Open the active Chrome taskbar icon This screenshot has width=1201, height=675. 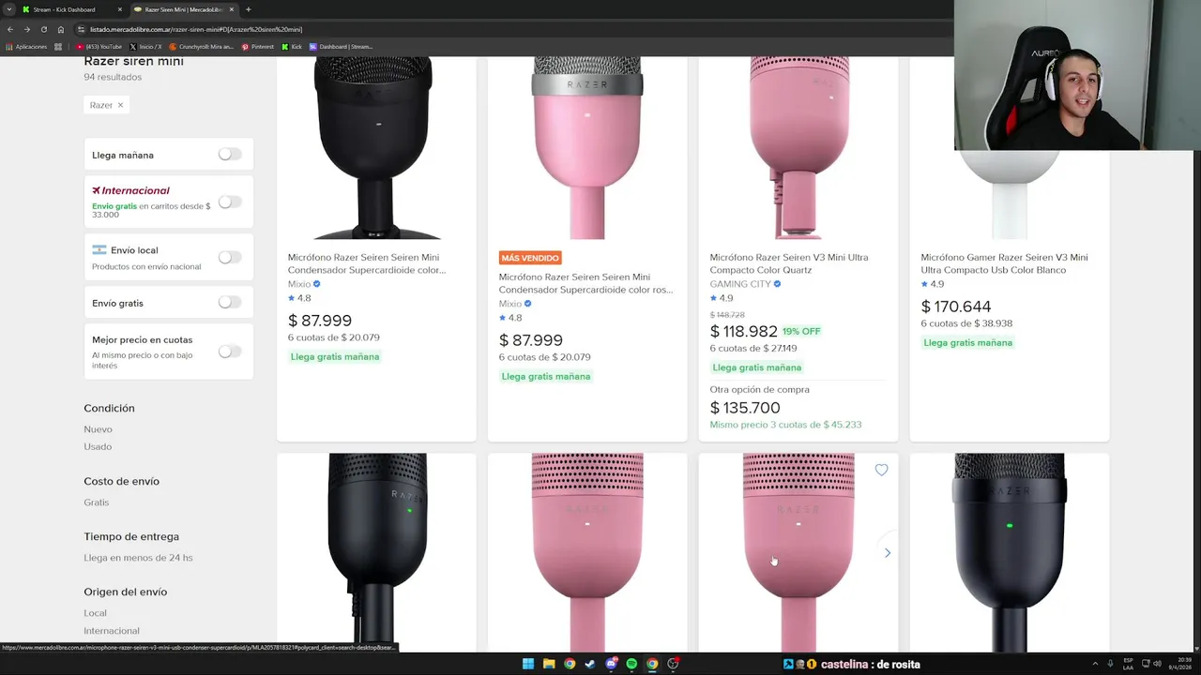(x=652, y=664)
